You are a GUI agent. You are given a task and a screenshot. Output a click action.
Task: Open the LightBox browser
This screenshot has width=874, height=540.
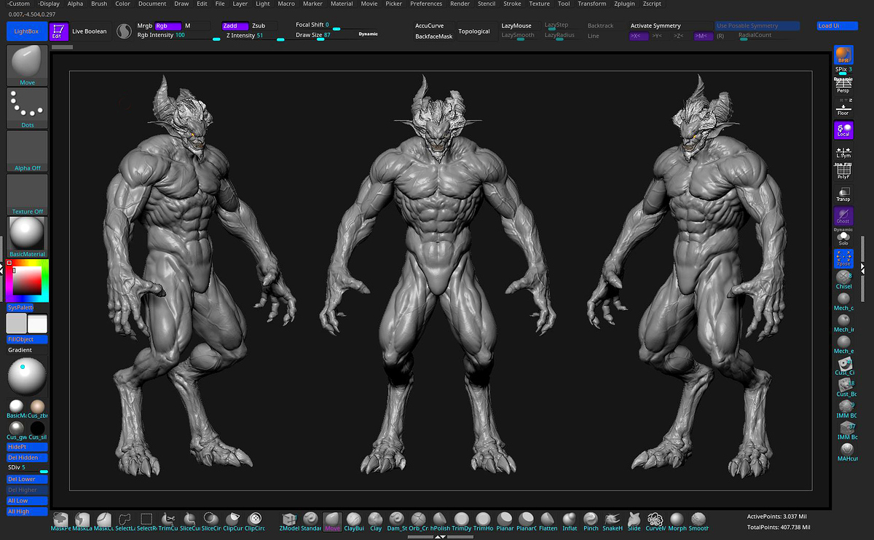point(26,31)
